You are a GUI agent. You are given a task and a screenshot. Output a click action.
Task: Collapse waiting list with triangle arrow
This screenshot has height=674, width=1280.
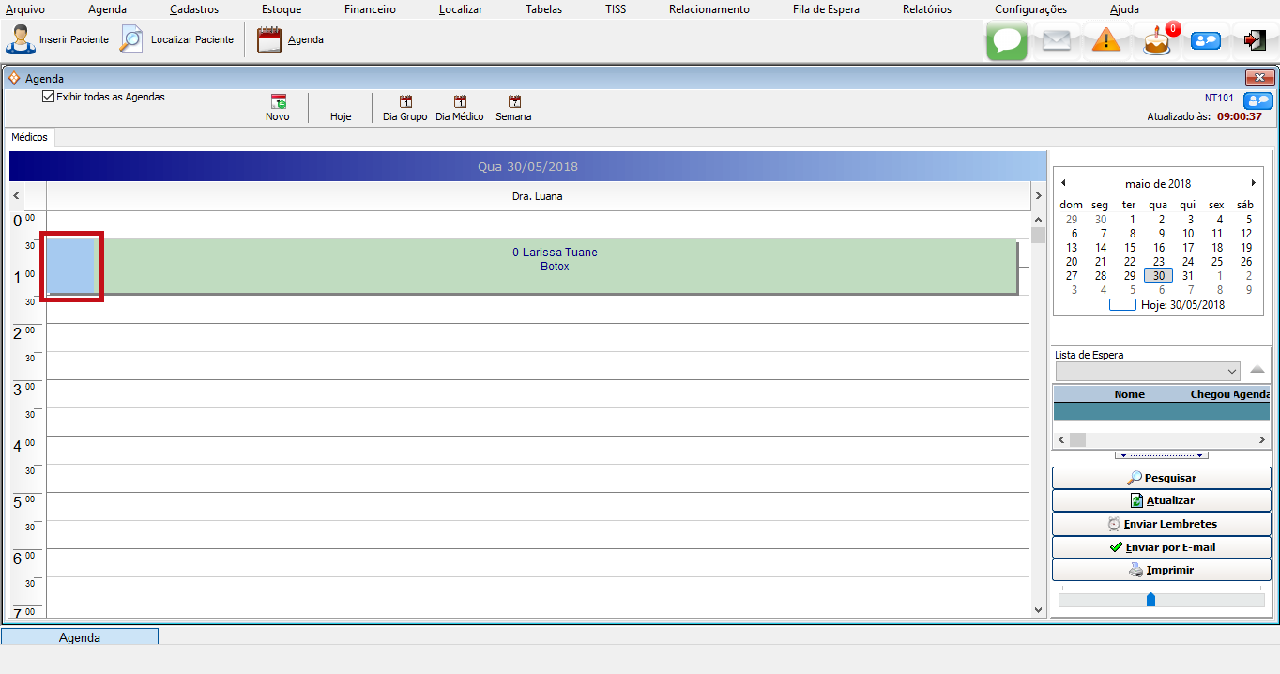1257,370
